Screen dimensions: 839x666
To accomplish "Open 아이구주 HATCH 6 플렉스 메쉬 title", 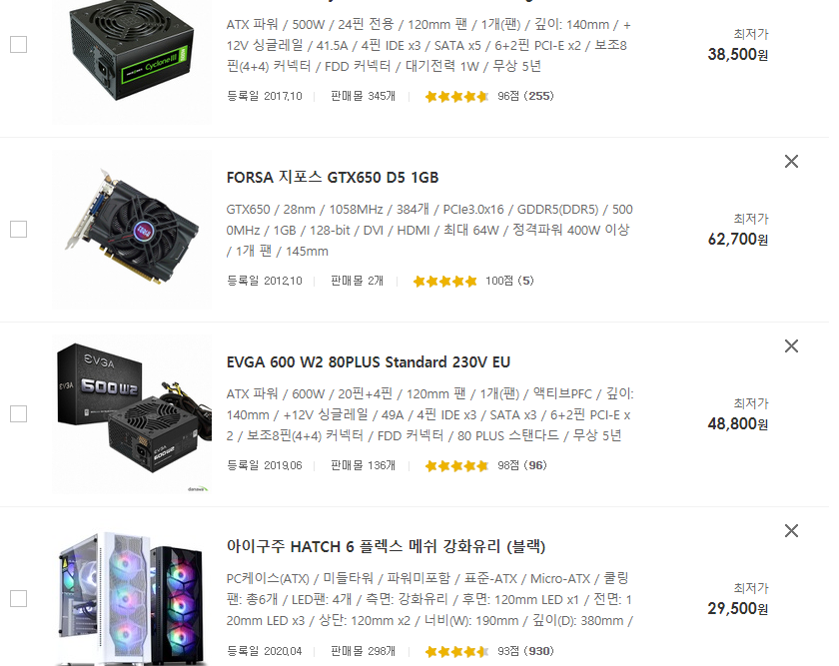I will point(386,547).
